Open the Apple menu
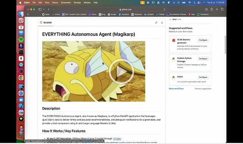The height and width of the screenshot is (144, 243). (x=20, y=3)
